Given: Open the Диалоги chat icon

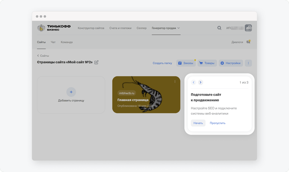Looking at the screenshot, I should 249,42.
